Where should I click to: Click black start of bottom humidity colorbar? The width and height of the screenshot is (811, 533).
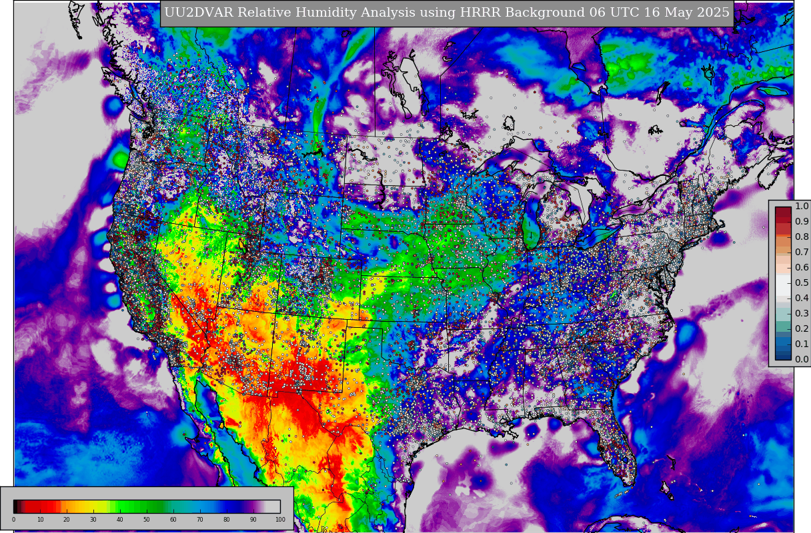(x=16, y=506)
